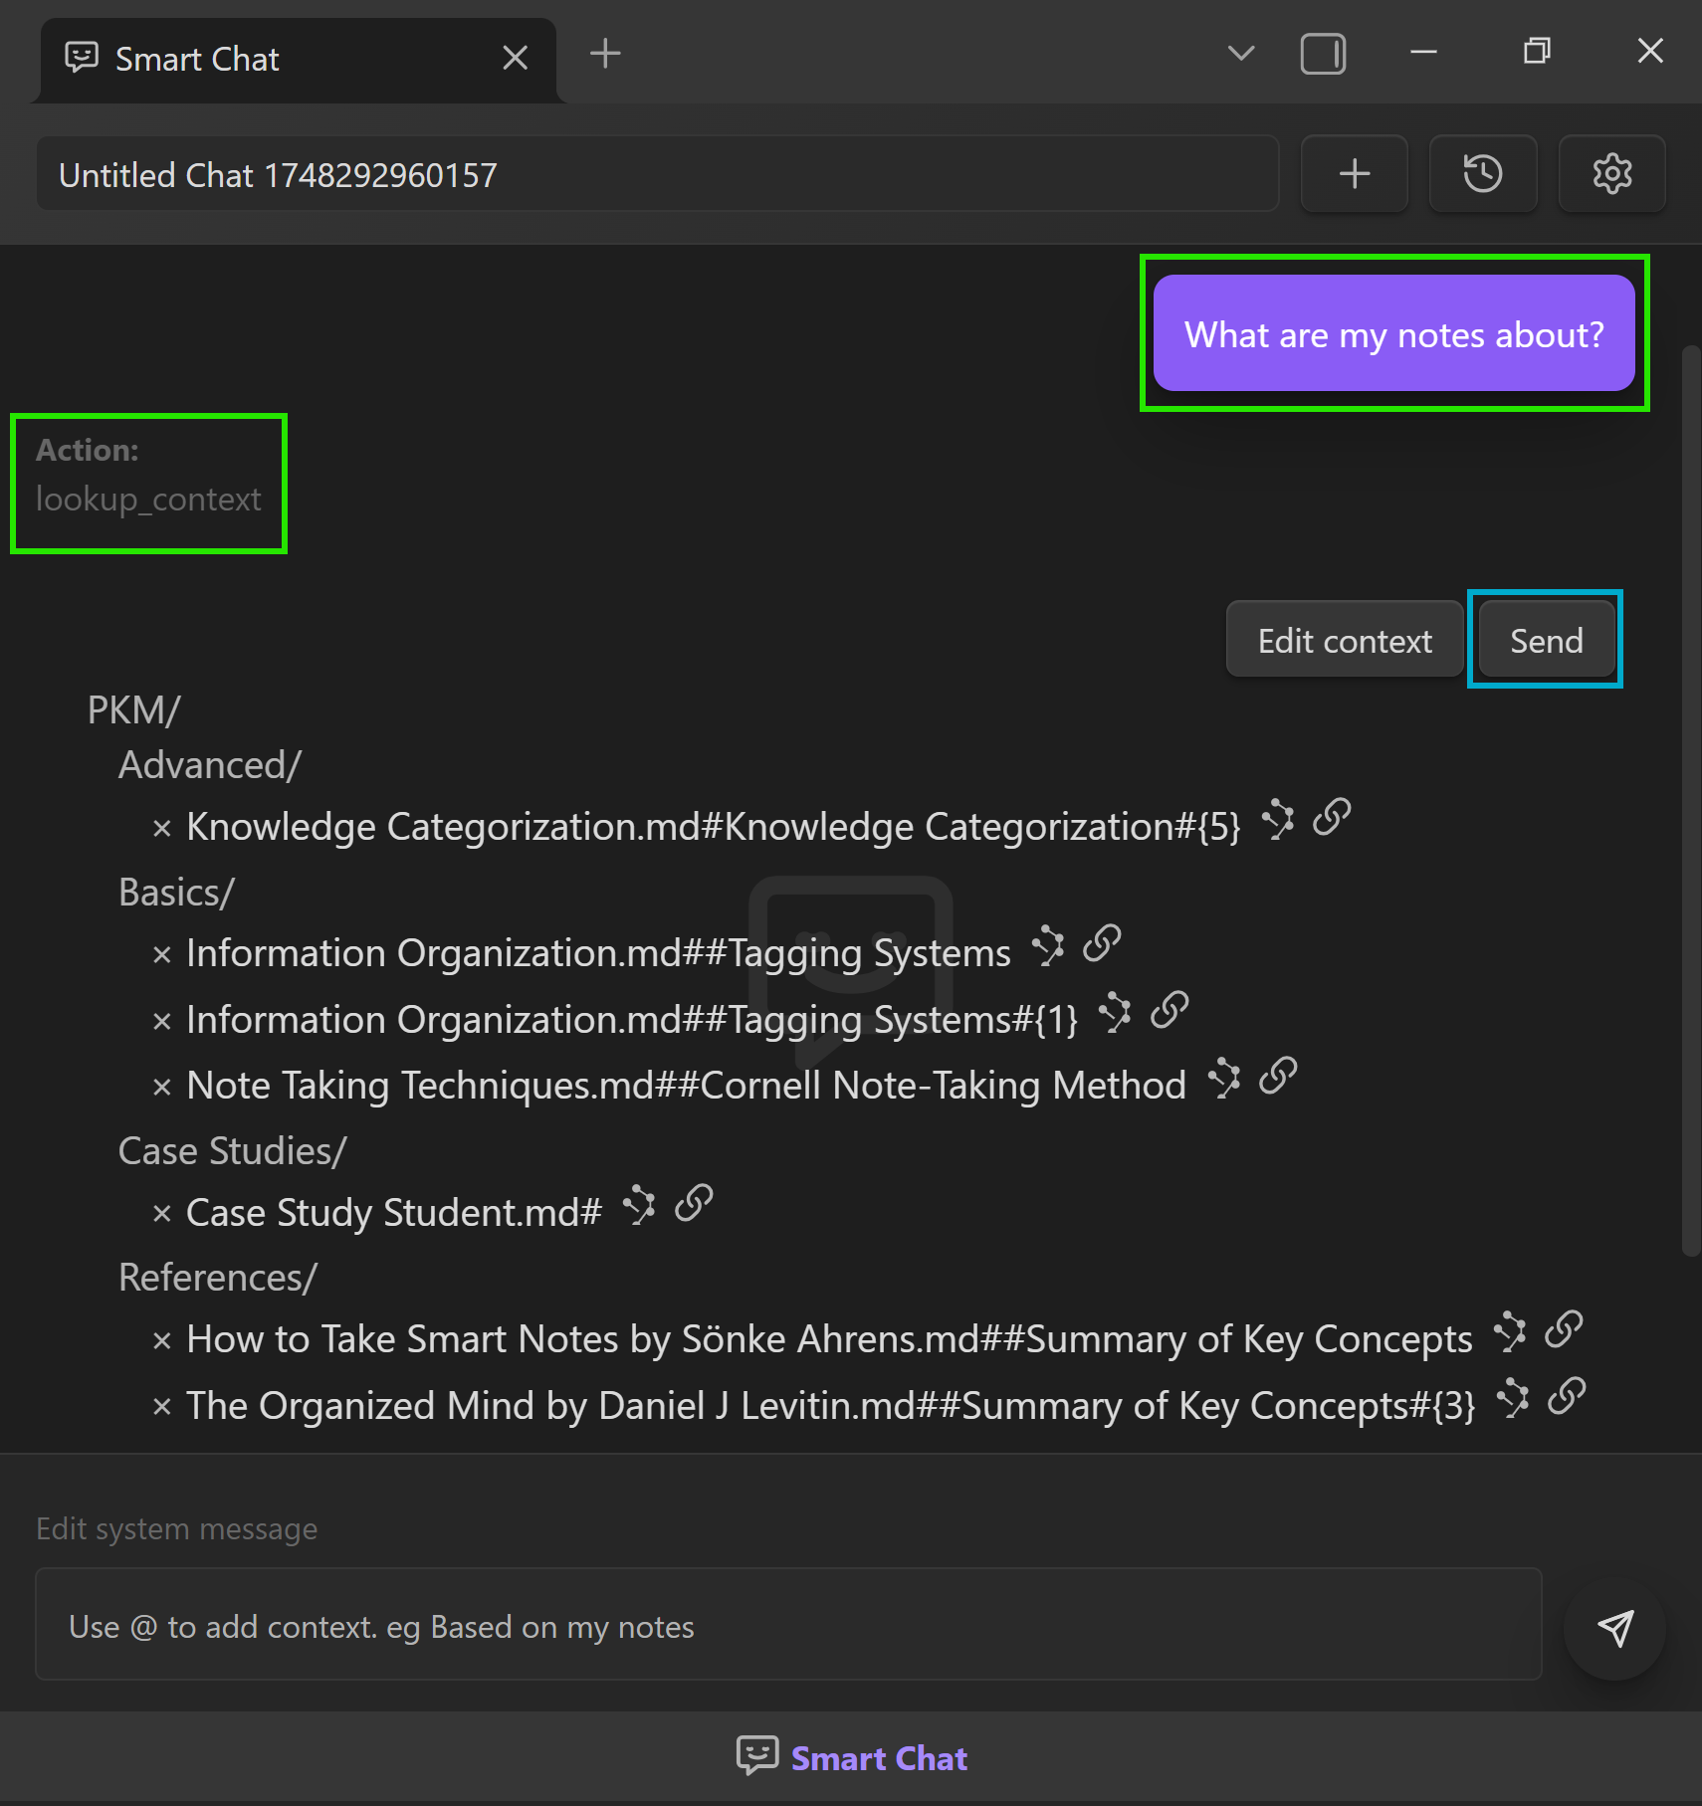
Task: Collapse the References/ folder
Action: 217,1278
